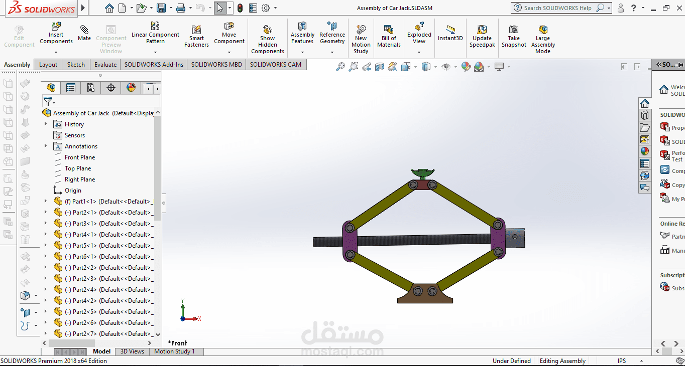Toggle Instant3D mode
This screenshot has height=366, width=685.
pos(450,33)
